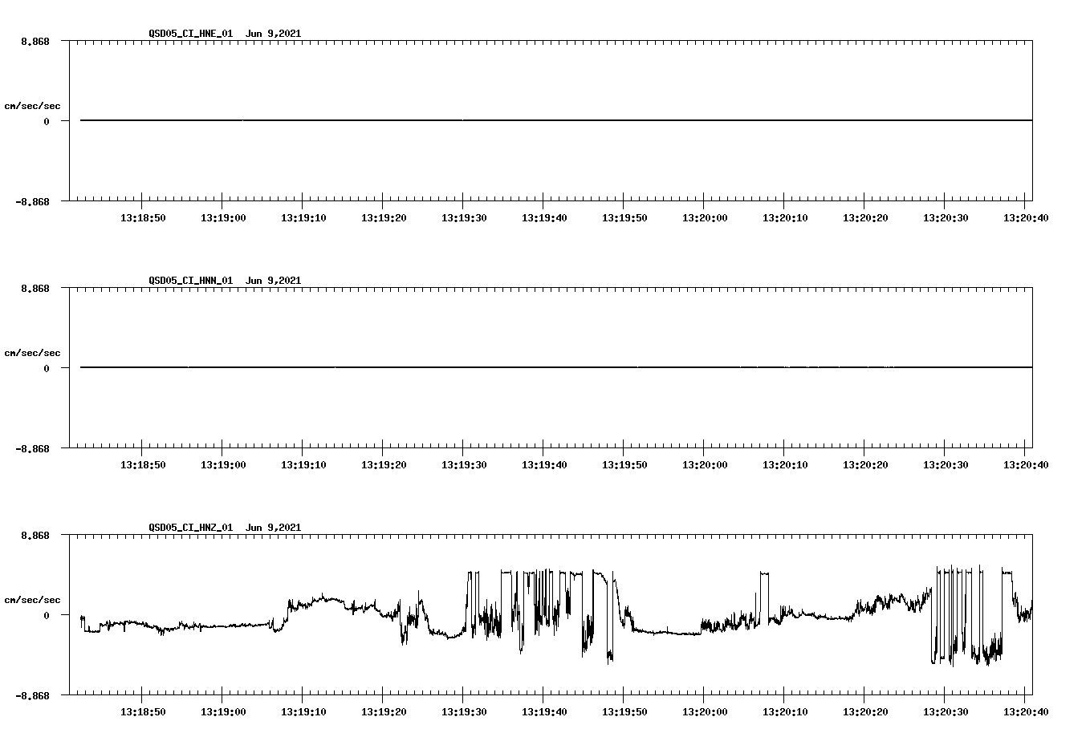Click 13:20:30 time label under HNZ plot
The height and width of the screenshot is (741, 1090).
pos(946,711)
